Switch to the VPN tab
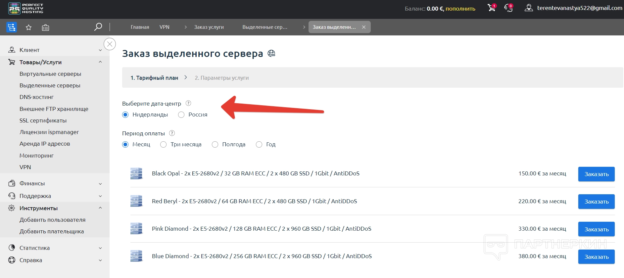 pos(164,27)
